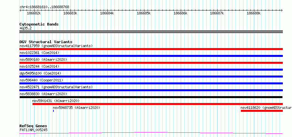Click the gray 4q35.2 cytogenetic band bar
Image resolution: width=292 pixels, height=137 pixels.
click(151, 32)
